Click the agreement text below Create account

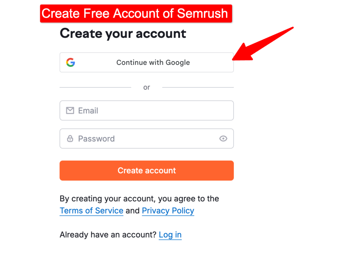pyautogui.click(x=139, y=199)
